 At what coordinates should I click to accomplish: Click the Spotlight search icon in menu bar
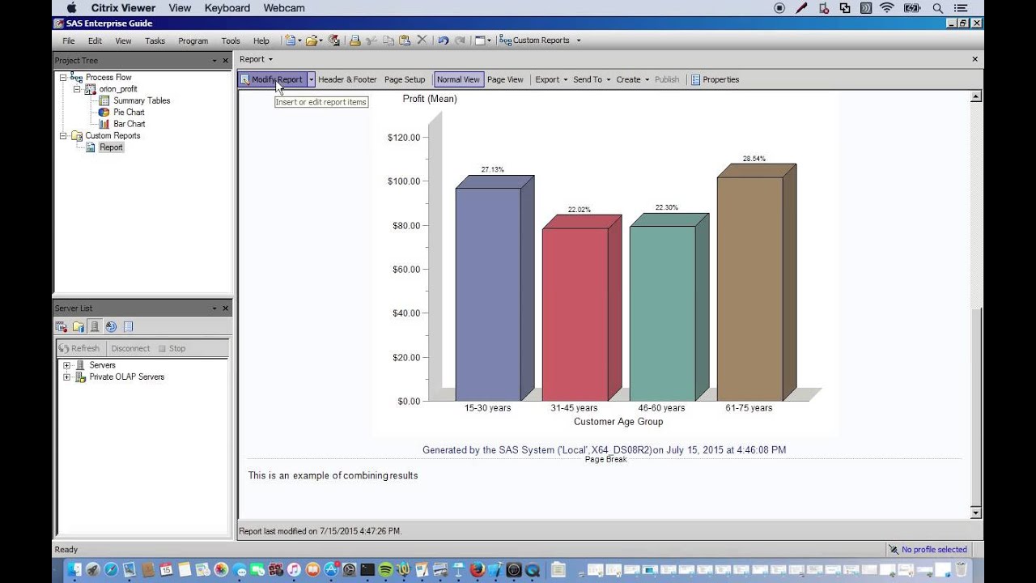pos(938,8)
